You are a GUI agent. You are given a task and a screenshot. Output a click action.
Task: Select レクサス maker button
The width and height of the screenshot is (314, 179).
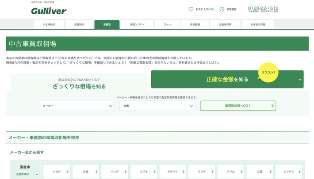[289, 171]
